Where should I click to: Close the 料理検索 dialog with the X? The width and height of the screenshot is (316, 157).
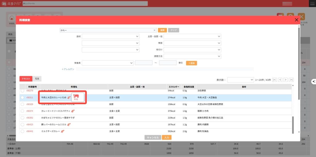click(x=297, y=20)
